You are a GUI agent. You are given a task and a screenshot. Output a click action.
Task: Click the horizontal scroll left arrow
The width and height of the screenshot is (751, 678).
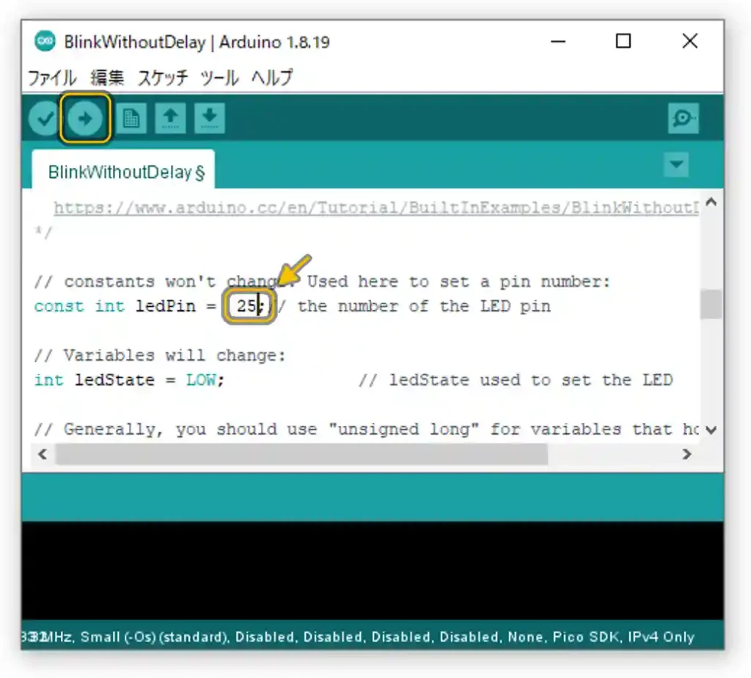pos(43,454)
